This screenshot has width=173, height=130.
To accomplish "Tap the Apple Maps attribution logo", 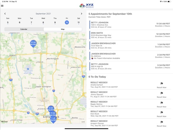I will [4, 122].
